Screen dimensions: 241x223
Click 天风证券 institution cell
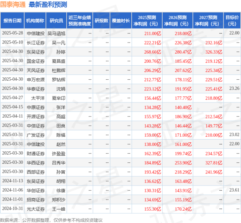(36, 71)
